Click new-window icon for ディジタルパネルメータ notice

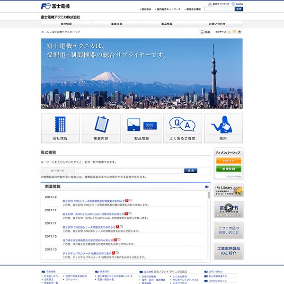[117, 252]
